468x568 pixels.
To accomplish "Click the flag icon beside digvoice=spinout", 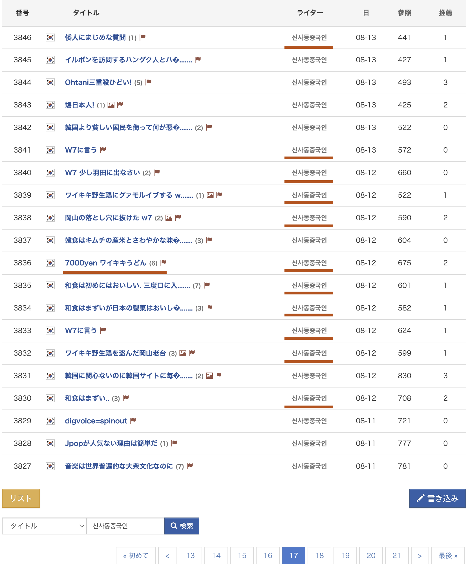I will (133, 421).
